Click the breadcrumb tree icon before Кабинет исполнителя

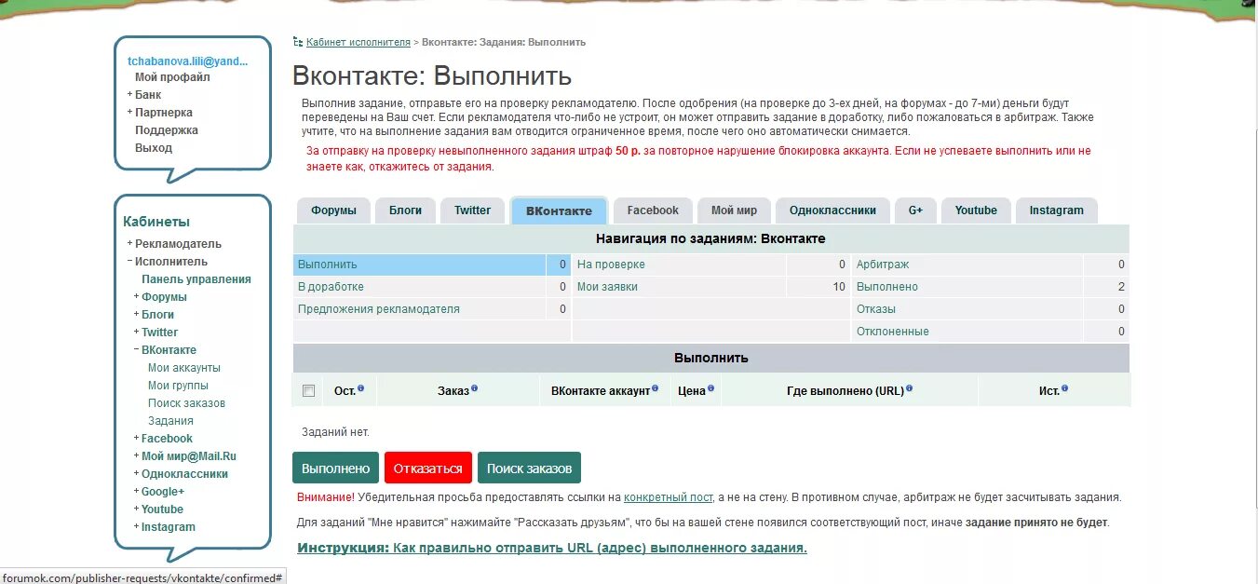[298, 42]
